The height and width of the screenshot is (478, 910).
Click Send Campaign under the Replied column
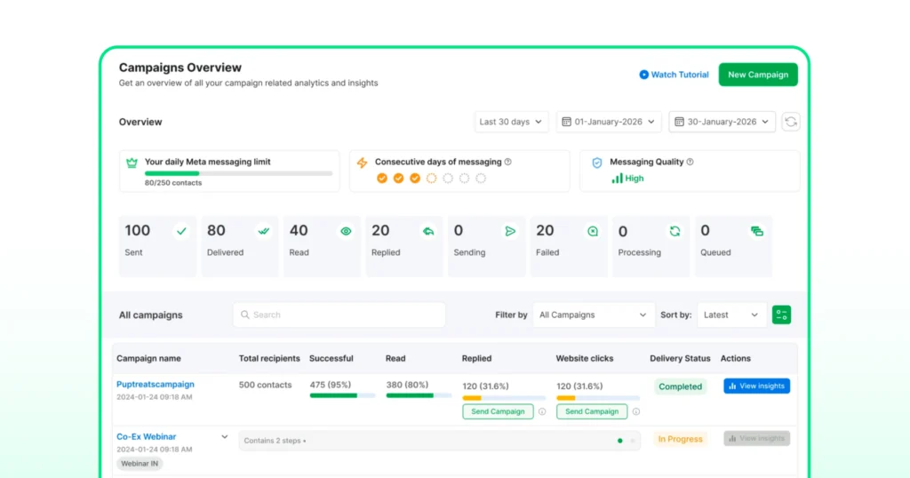tap(498, 411)
